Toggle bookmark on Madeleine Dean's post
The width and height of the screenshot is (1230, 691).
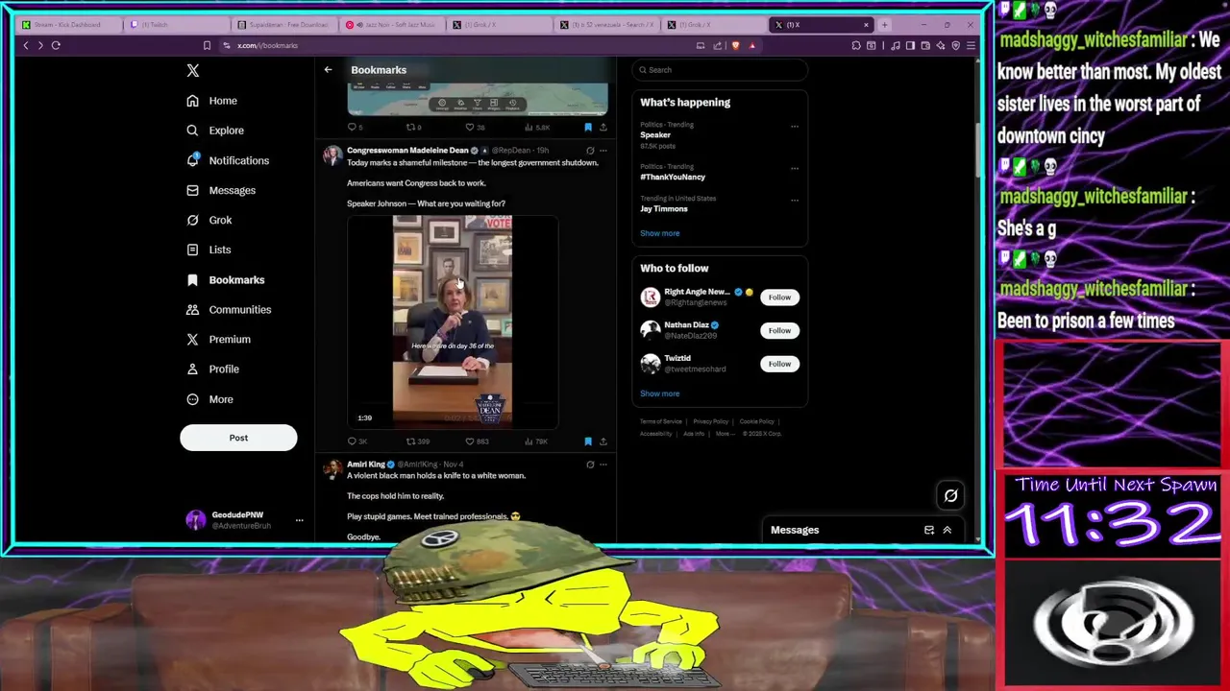pyautogui.click(x=588, y=441)
